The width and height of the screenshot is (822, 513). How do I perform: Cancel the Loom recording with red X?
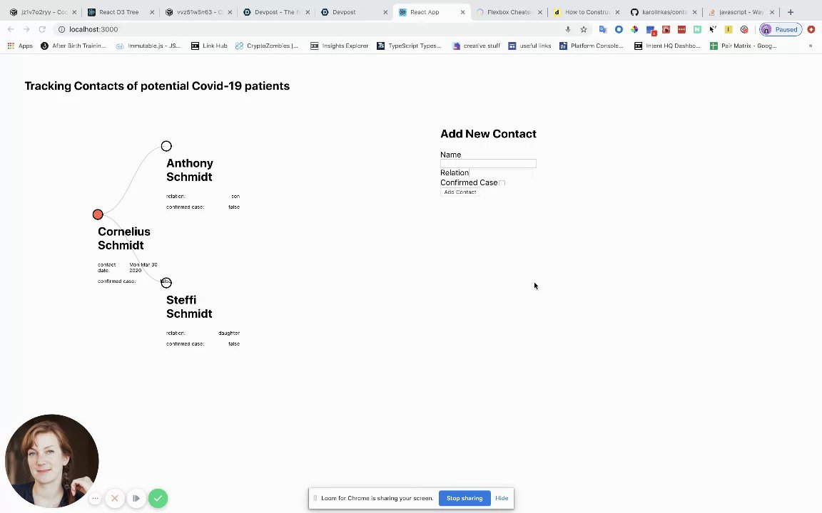point(114,498)
